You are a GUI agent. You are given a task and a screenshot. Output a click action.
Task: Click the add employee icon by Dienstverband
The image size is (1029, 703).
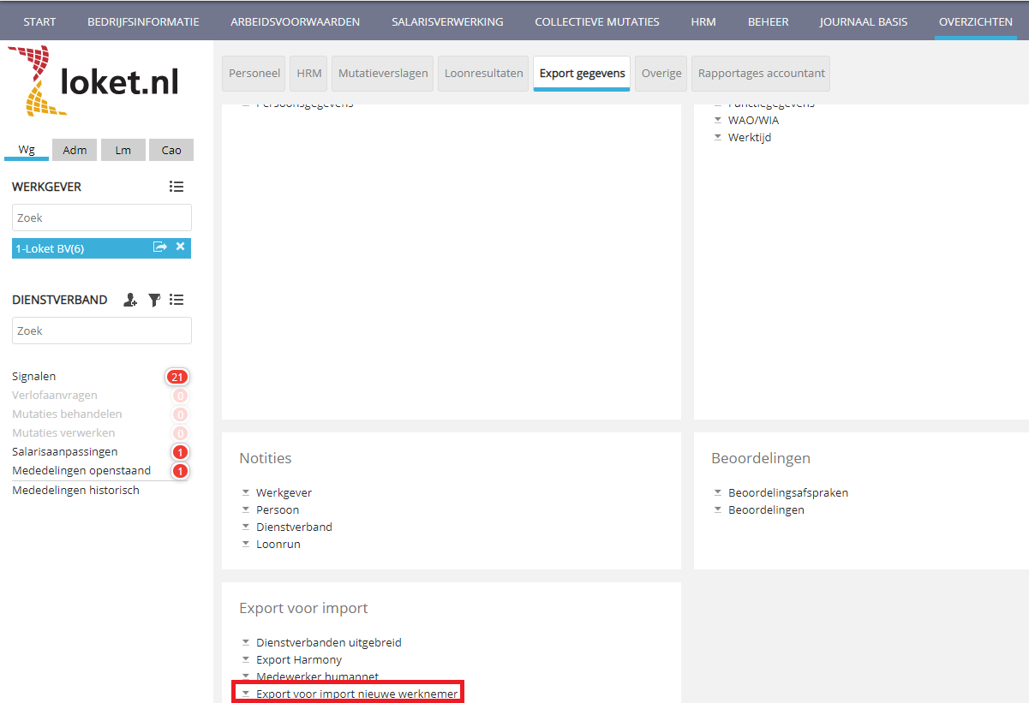pyautogui.click(x=130, y=300)
